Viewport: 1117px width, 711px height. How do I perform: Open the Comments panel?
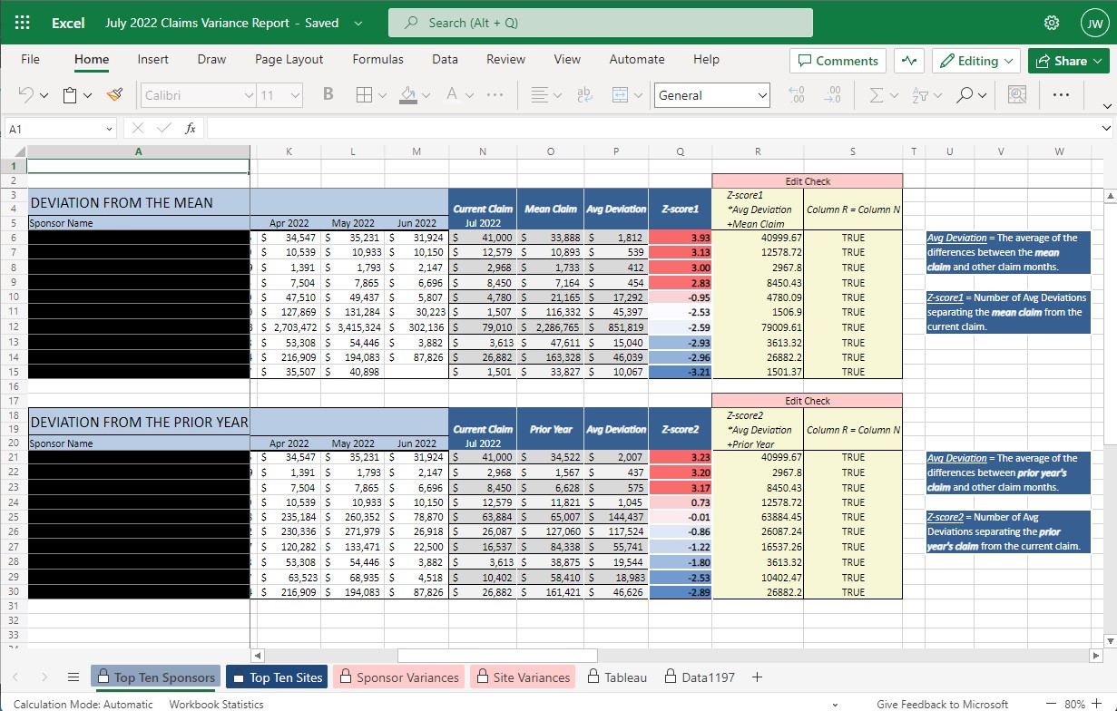pos(837,60)
